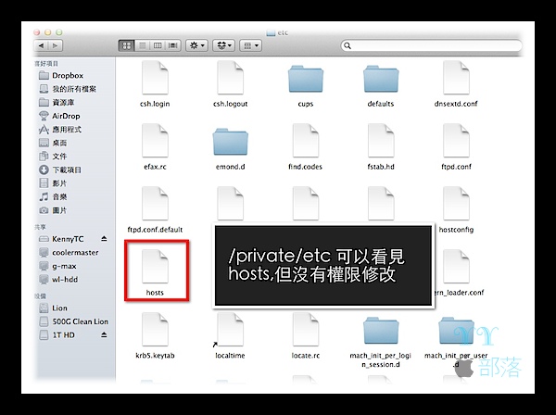
Task: Select the 500G Clean Lion disk
Action: tap(73, 321)
